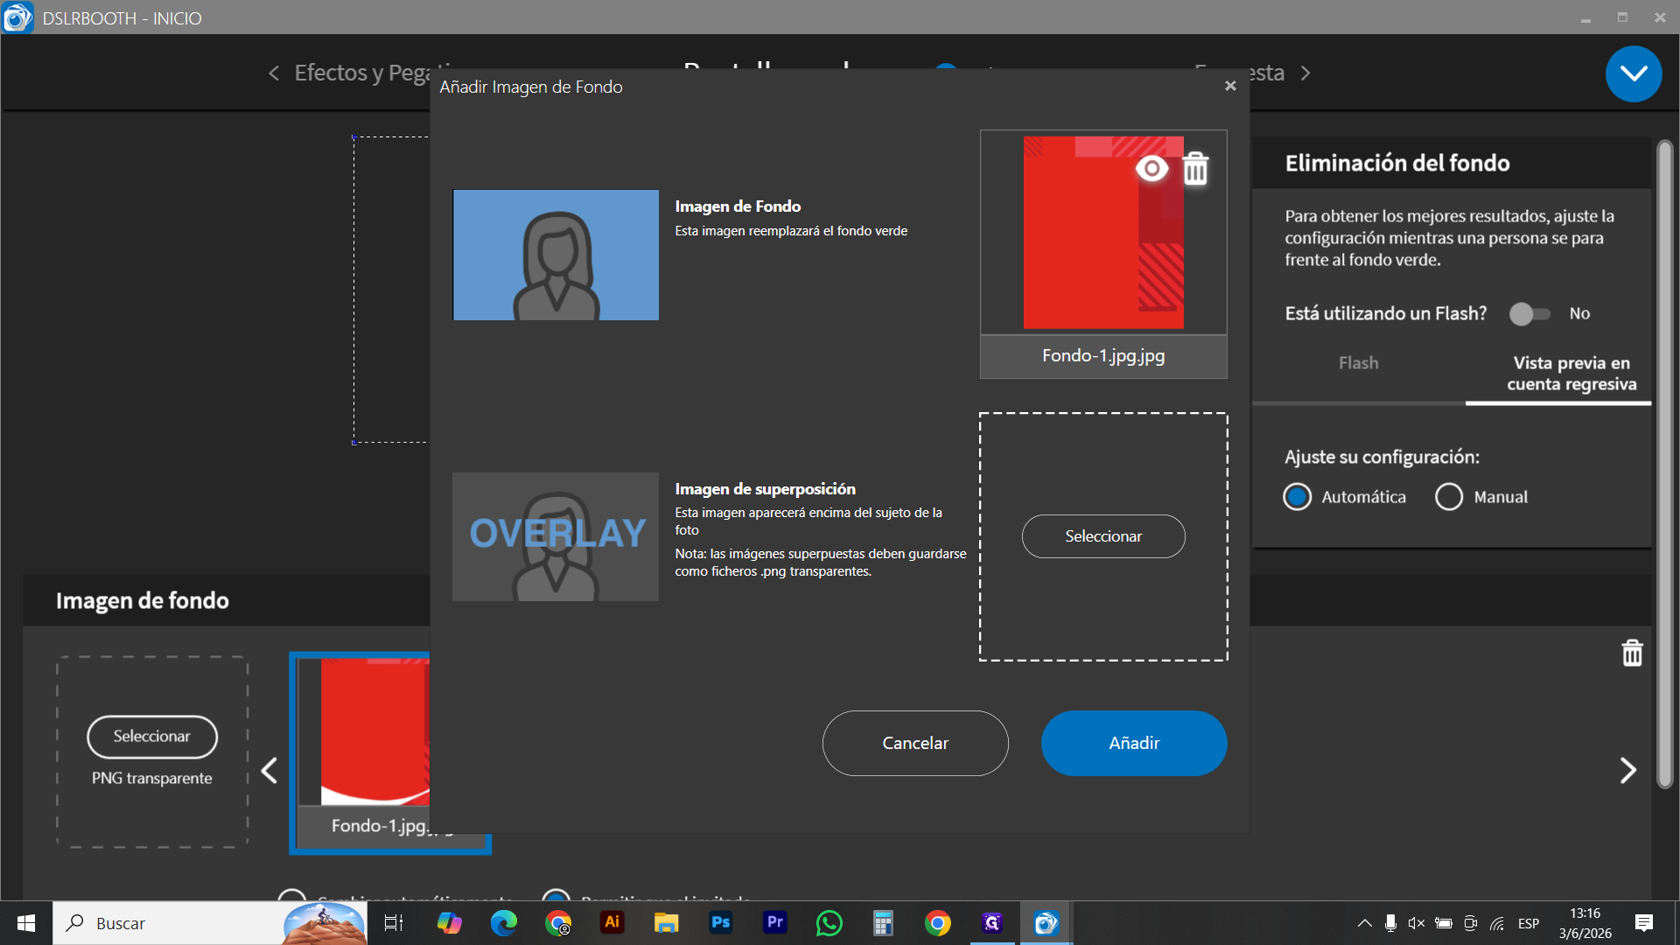Viewport: 1680px width, 945px height.
Task: Open the notification center icon
Action: pos(1644,923)
